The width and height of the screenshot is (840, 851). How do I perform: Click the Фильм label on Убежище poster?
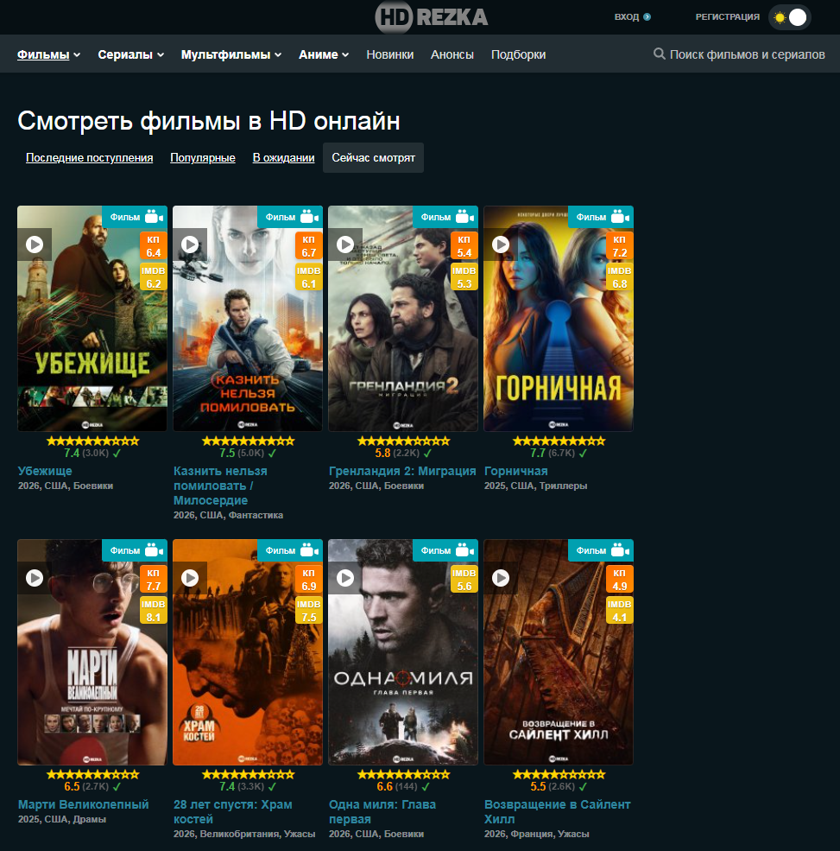coord(125,217)
